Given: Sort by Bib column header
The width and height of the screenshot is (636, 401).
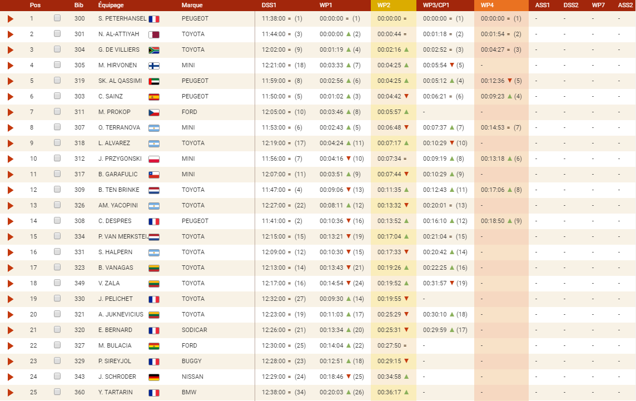Looking at the screenshot, I should pos(79,5).
